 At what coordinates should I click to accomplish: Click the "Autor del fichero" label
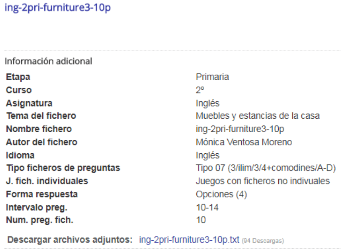pos(42,142)
